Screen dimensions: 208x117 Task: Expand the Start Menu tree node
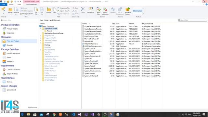click(x=40, y=43)
